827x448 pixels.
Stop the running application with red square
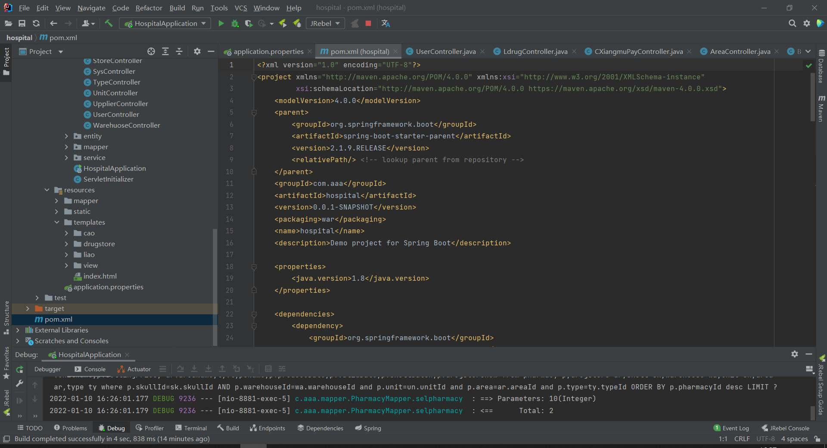pyautogui.click(x=368, y=23)
